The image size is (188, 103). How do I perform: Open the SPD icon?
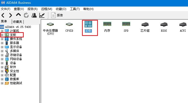(x=126, y=27)
